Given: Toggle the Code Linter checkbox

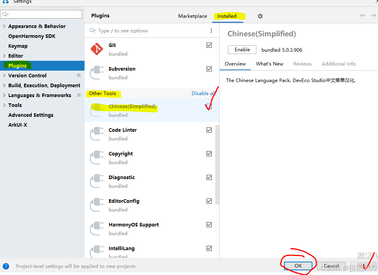Looking at the screenshot, I should (x=209, y=130).
